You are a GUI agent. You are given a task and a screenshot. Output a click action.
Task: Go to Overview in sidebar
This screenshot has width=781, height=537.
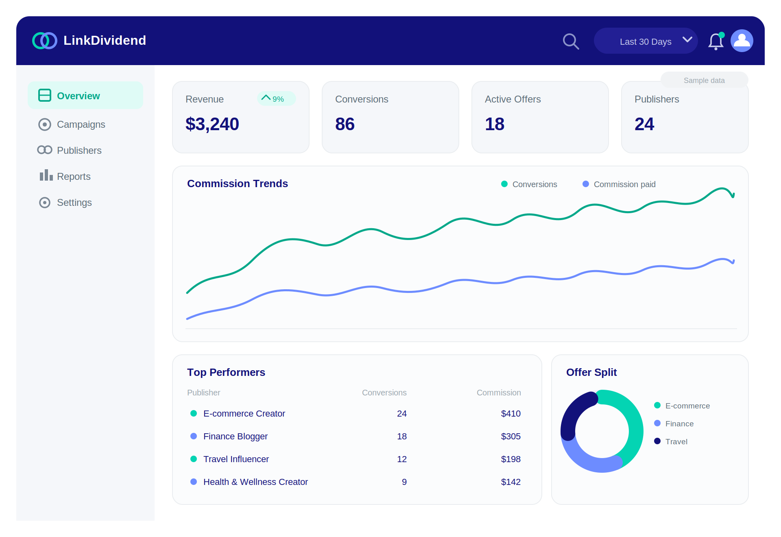point(85,95)
